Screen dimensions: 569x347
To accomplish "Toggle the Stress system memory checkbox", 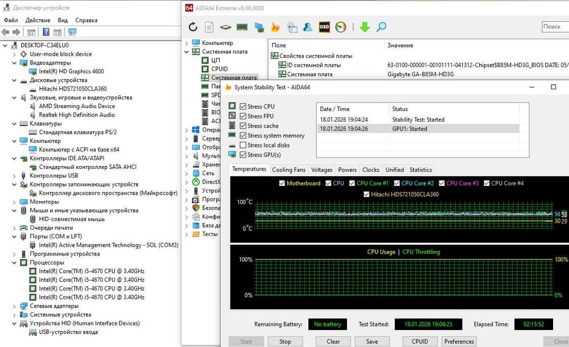I will coord(243,135).
